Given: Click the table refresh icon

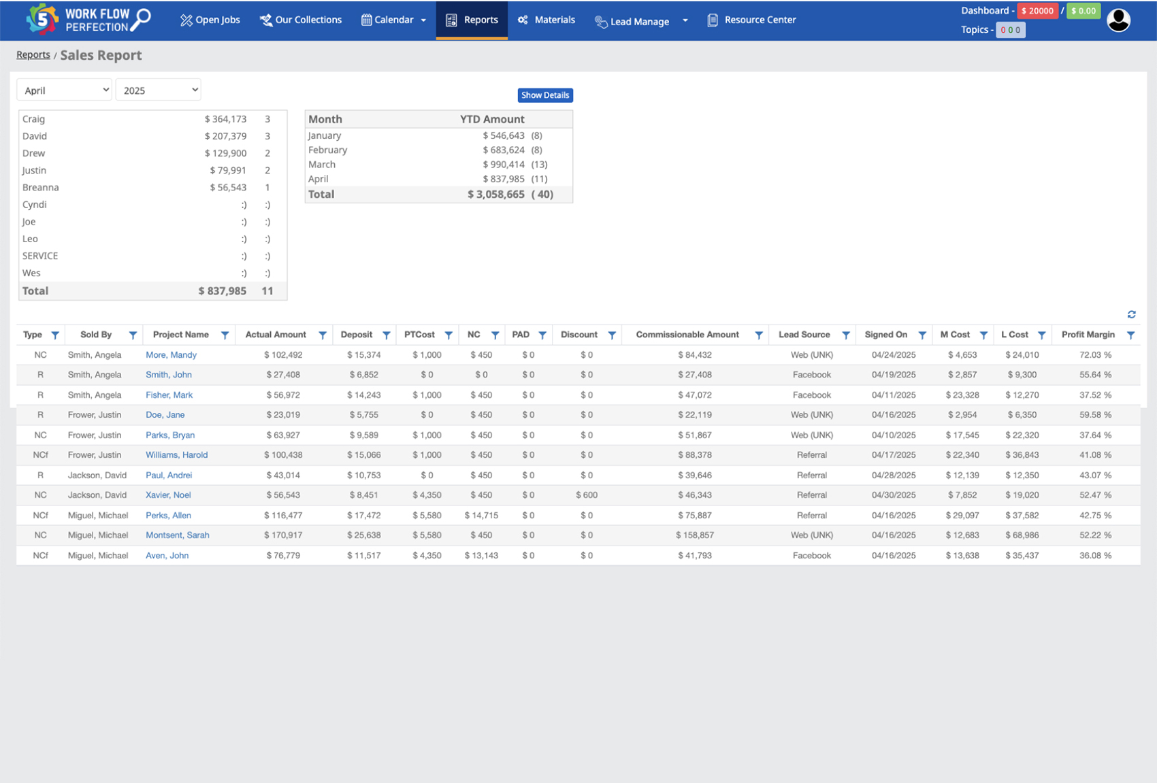Looking at the screenshot, I should (1131, 314).
